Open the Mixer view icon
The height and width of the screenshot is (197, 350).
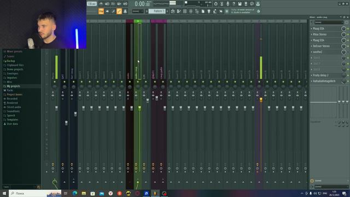pyautogui.click(x=191, y=11)
